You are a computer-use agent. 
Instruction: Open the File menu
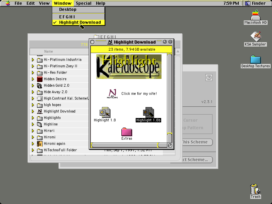(18, 3)
